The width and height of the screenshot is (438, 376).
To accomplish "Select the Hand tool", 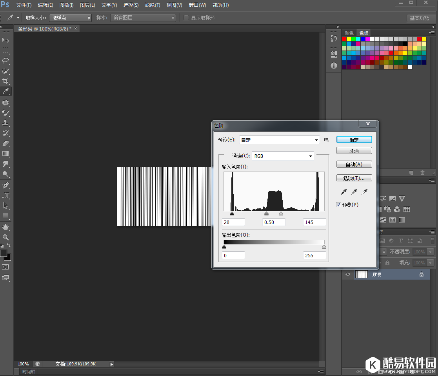I will tap(6, 227).
